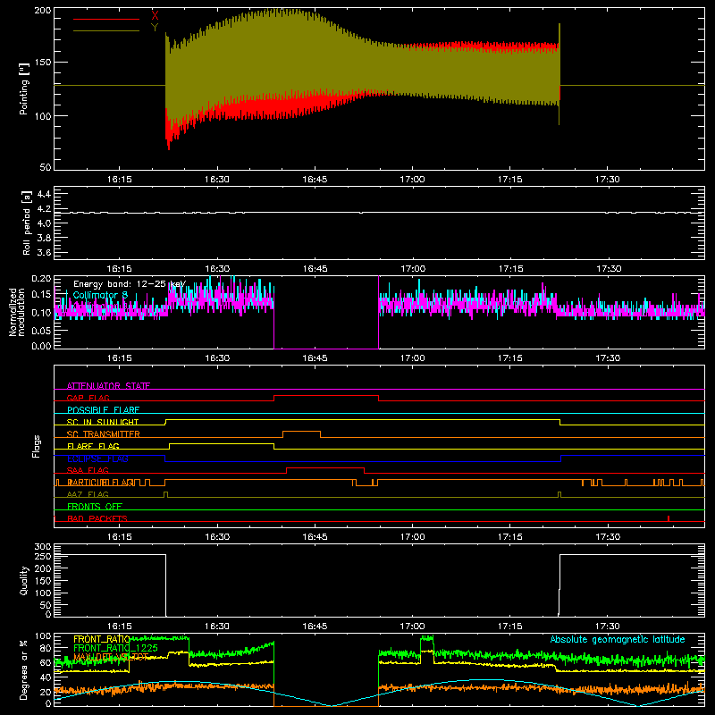Click the raised SC_TRANSMITTER step segment
This screenshot has width=715, height=715.
tap(301, 432)
